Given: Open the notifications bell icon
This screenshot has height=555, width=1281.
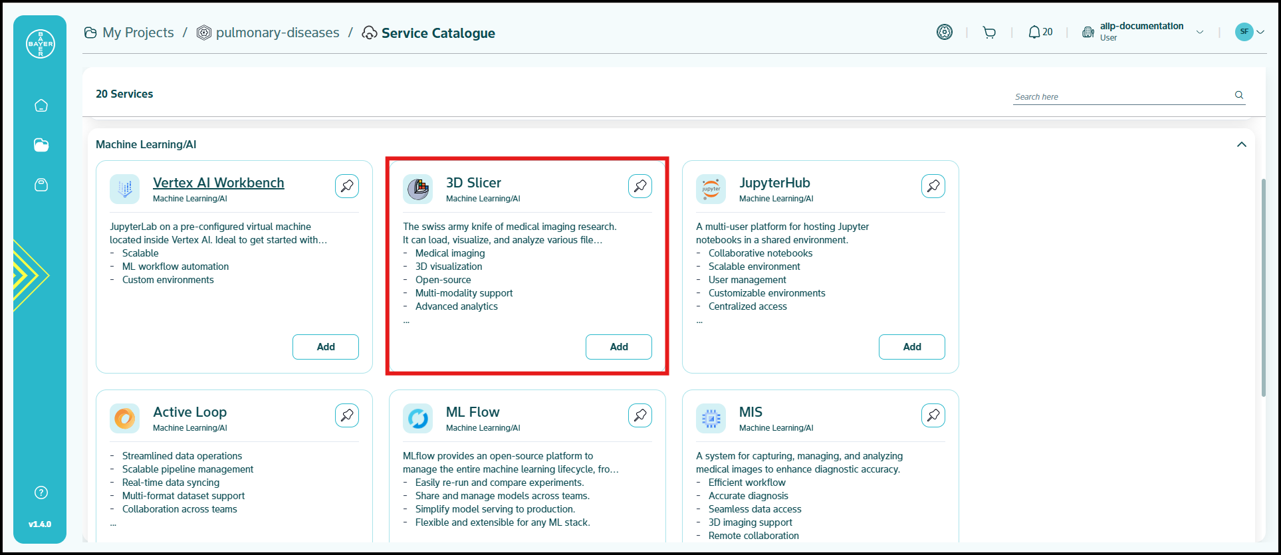Looking at the screenshot, I should click(x=1034, y=33).
